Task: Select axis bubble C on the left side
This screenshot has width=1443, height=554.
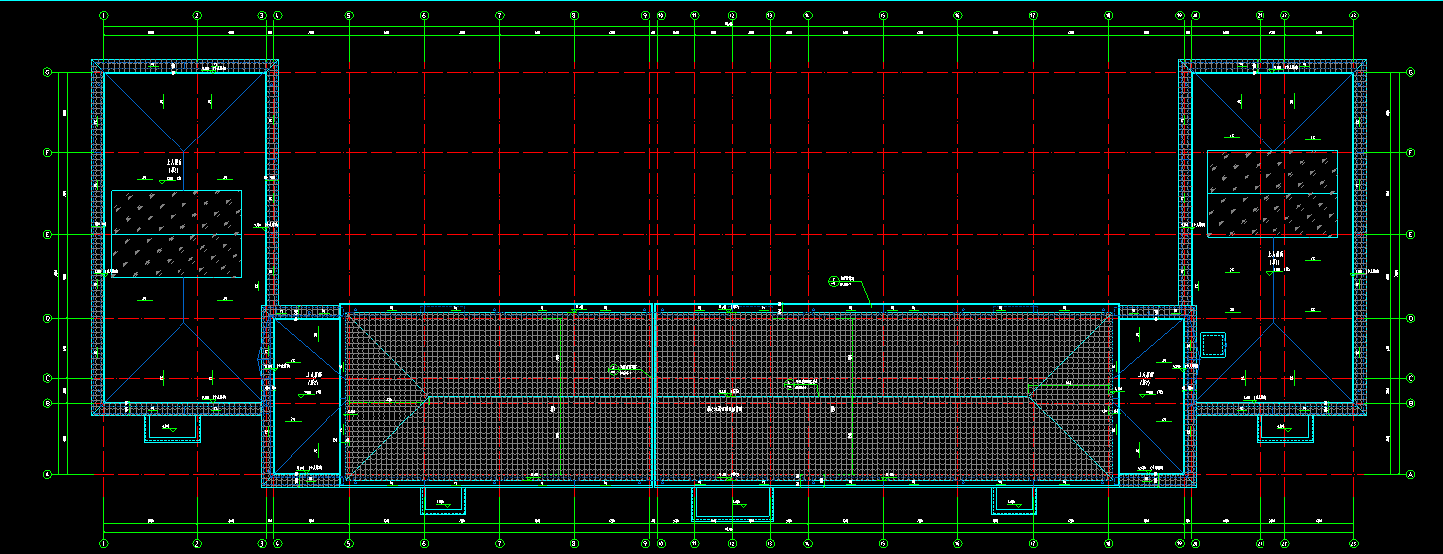Action: [x=46, y=378]
